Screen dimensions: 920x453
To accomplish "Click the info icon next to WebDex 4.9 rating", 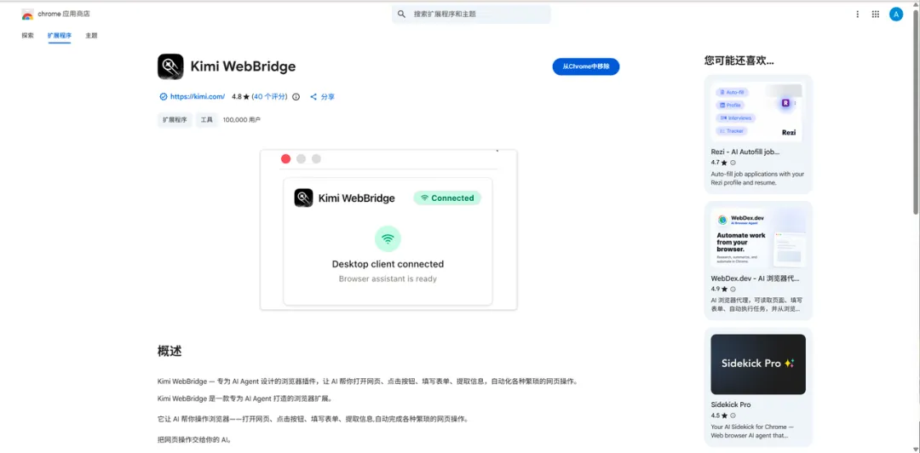I will (x=733, y=290).
